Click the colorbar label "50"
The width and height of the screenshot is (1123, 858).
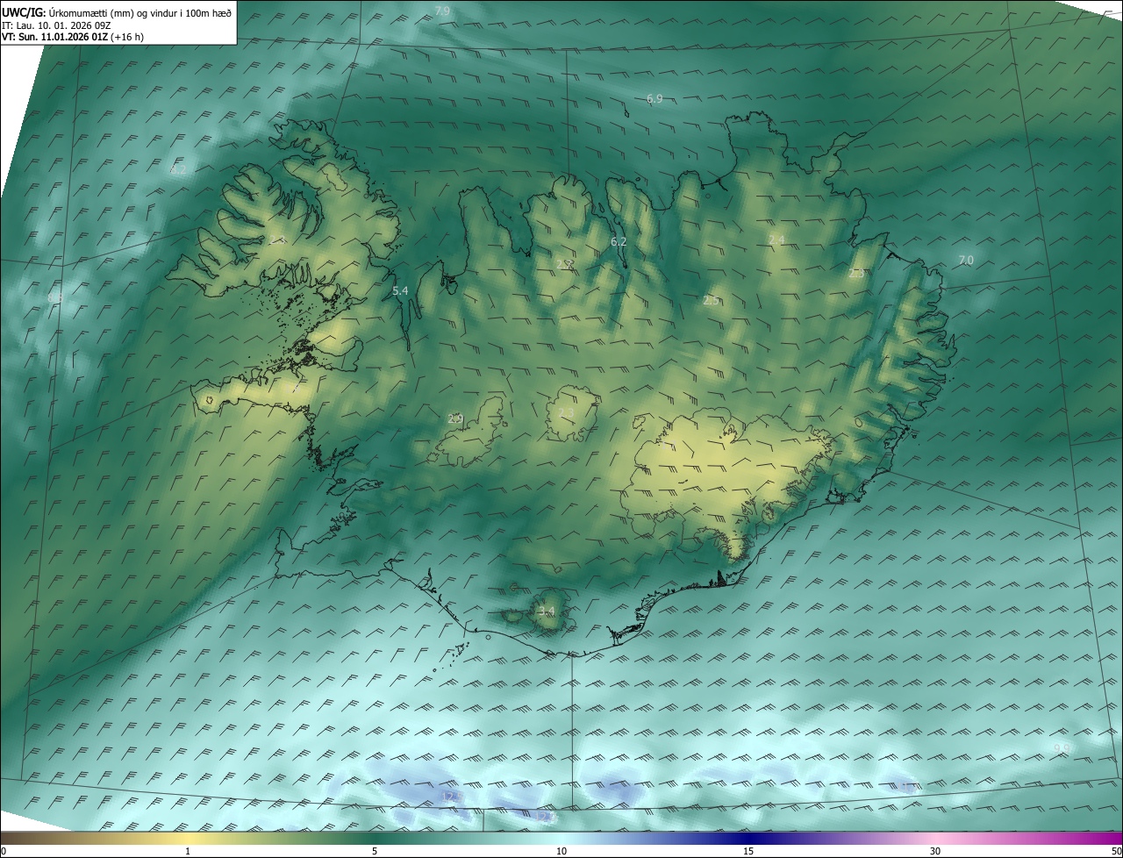[x=1116, y=851]
